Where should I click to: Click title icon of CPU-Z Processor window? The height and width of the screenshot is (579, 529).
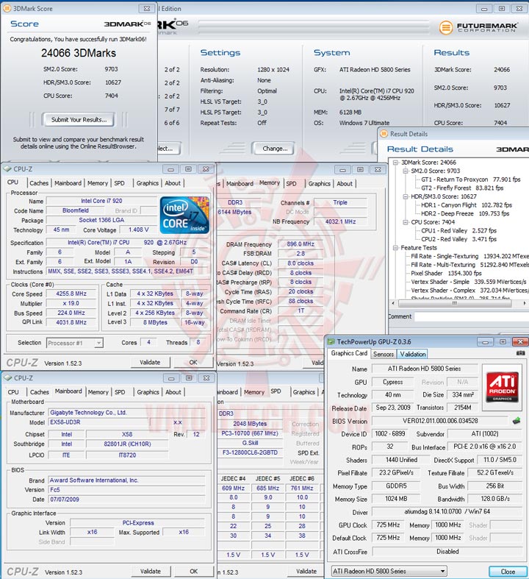[7, 168]
